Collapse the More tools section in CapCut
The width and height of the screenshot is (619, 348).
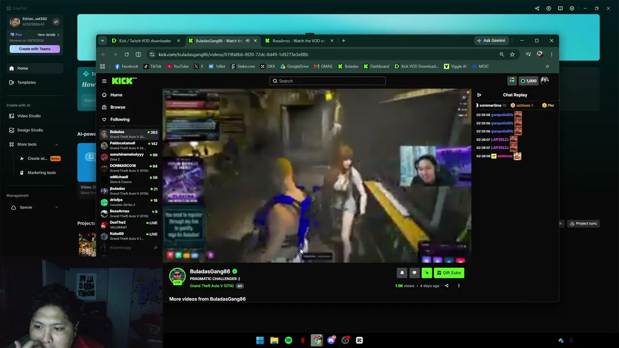(57, 145)
